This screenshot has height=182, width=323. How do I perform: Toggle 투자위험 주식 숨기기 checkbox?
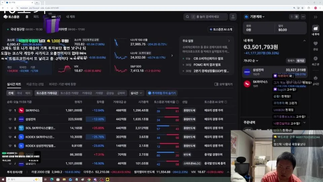(x=149, y=93)
